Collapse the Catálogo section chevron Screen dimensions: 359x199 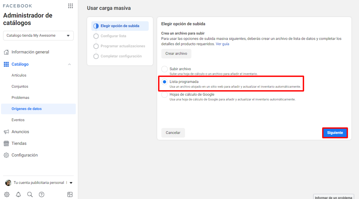point(69,64)
